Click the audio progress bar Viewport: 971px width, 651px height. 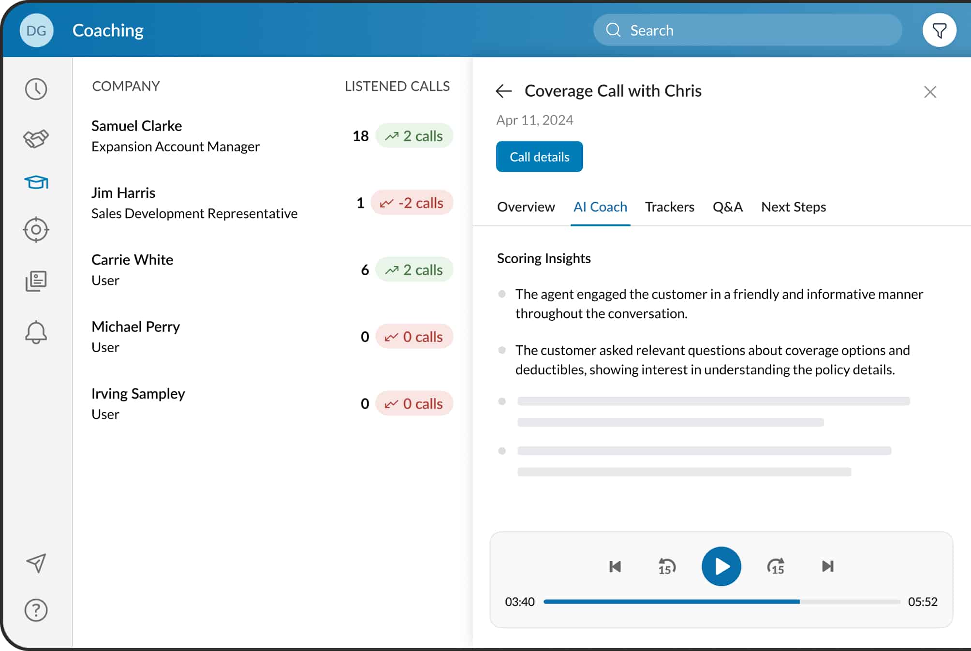pyautogui.click(x=721, y=602)
